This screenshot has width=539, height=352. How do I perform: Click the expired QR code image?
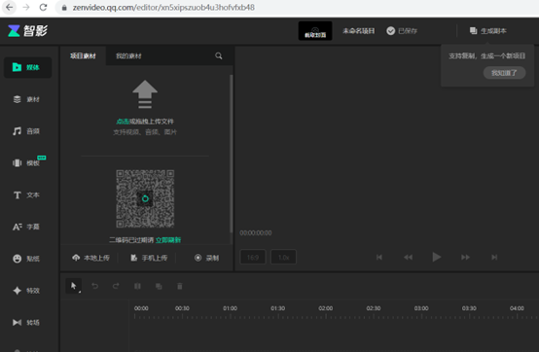[145, 198]
